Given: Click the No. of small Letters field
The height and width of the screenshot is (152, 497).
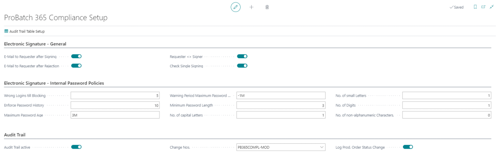Looking at the screenshot, I should click(x=447, y=95).
